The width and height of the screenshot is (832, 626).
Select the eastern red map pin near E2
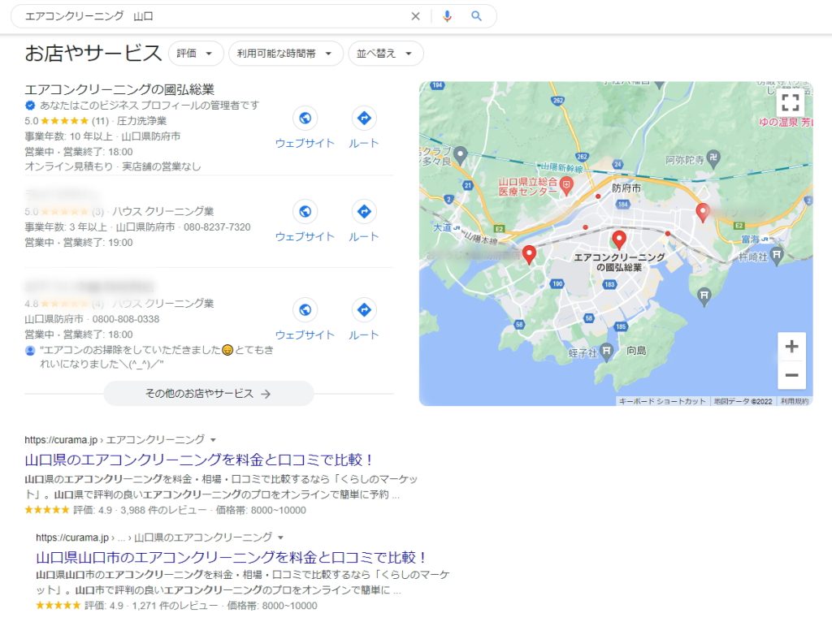tap(703, 212)
